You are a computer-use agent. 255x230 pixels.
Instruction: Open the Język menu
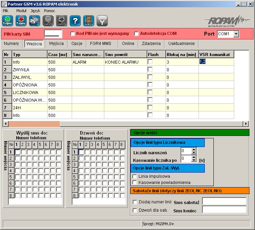35,11
